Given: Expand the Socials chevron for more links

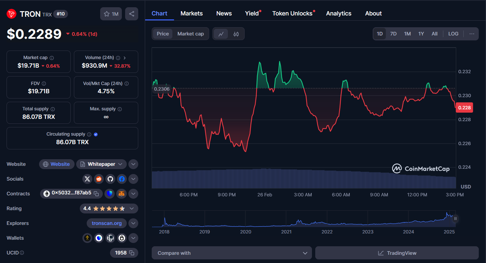Looking at the screenshot, I should 133,179.
